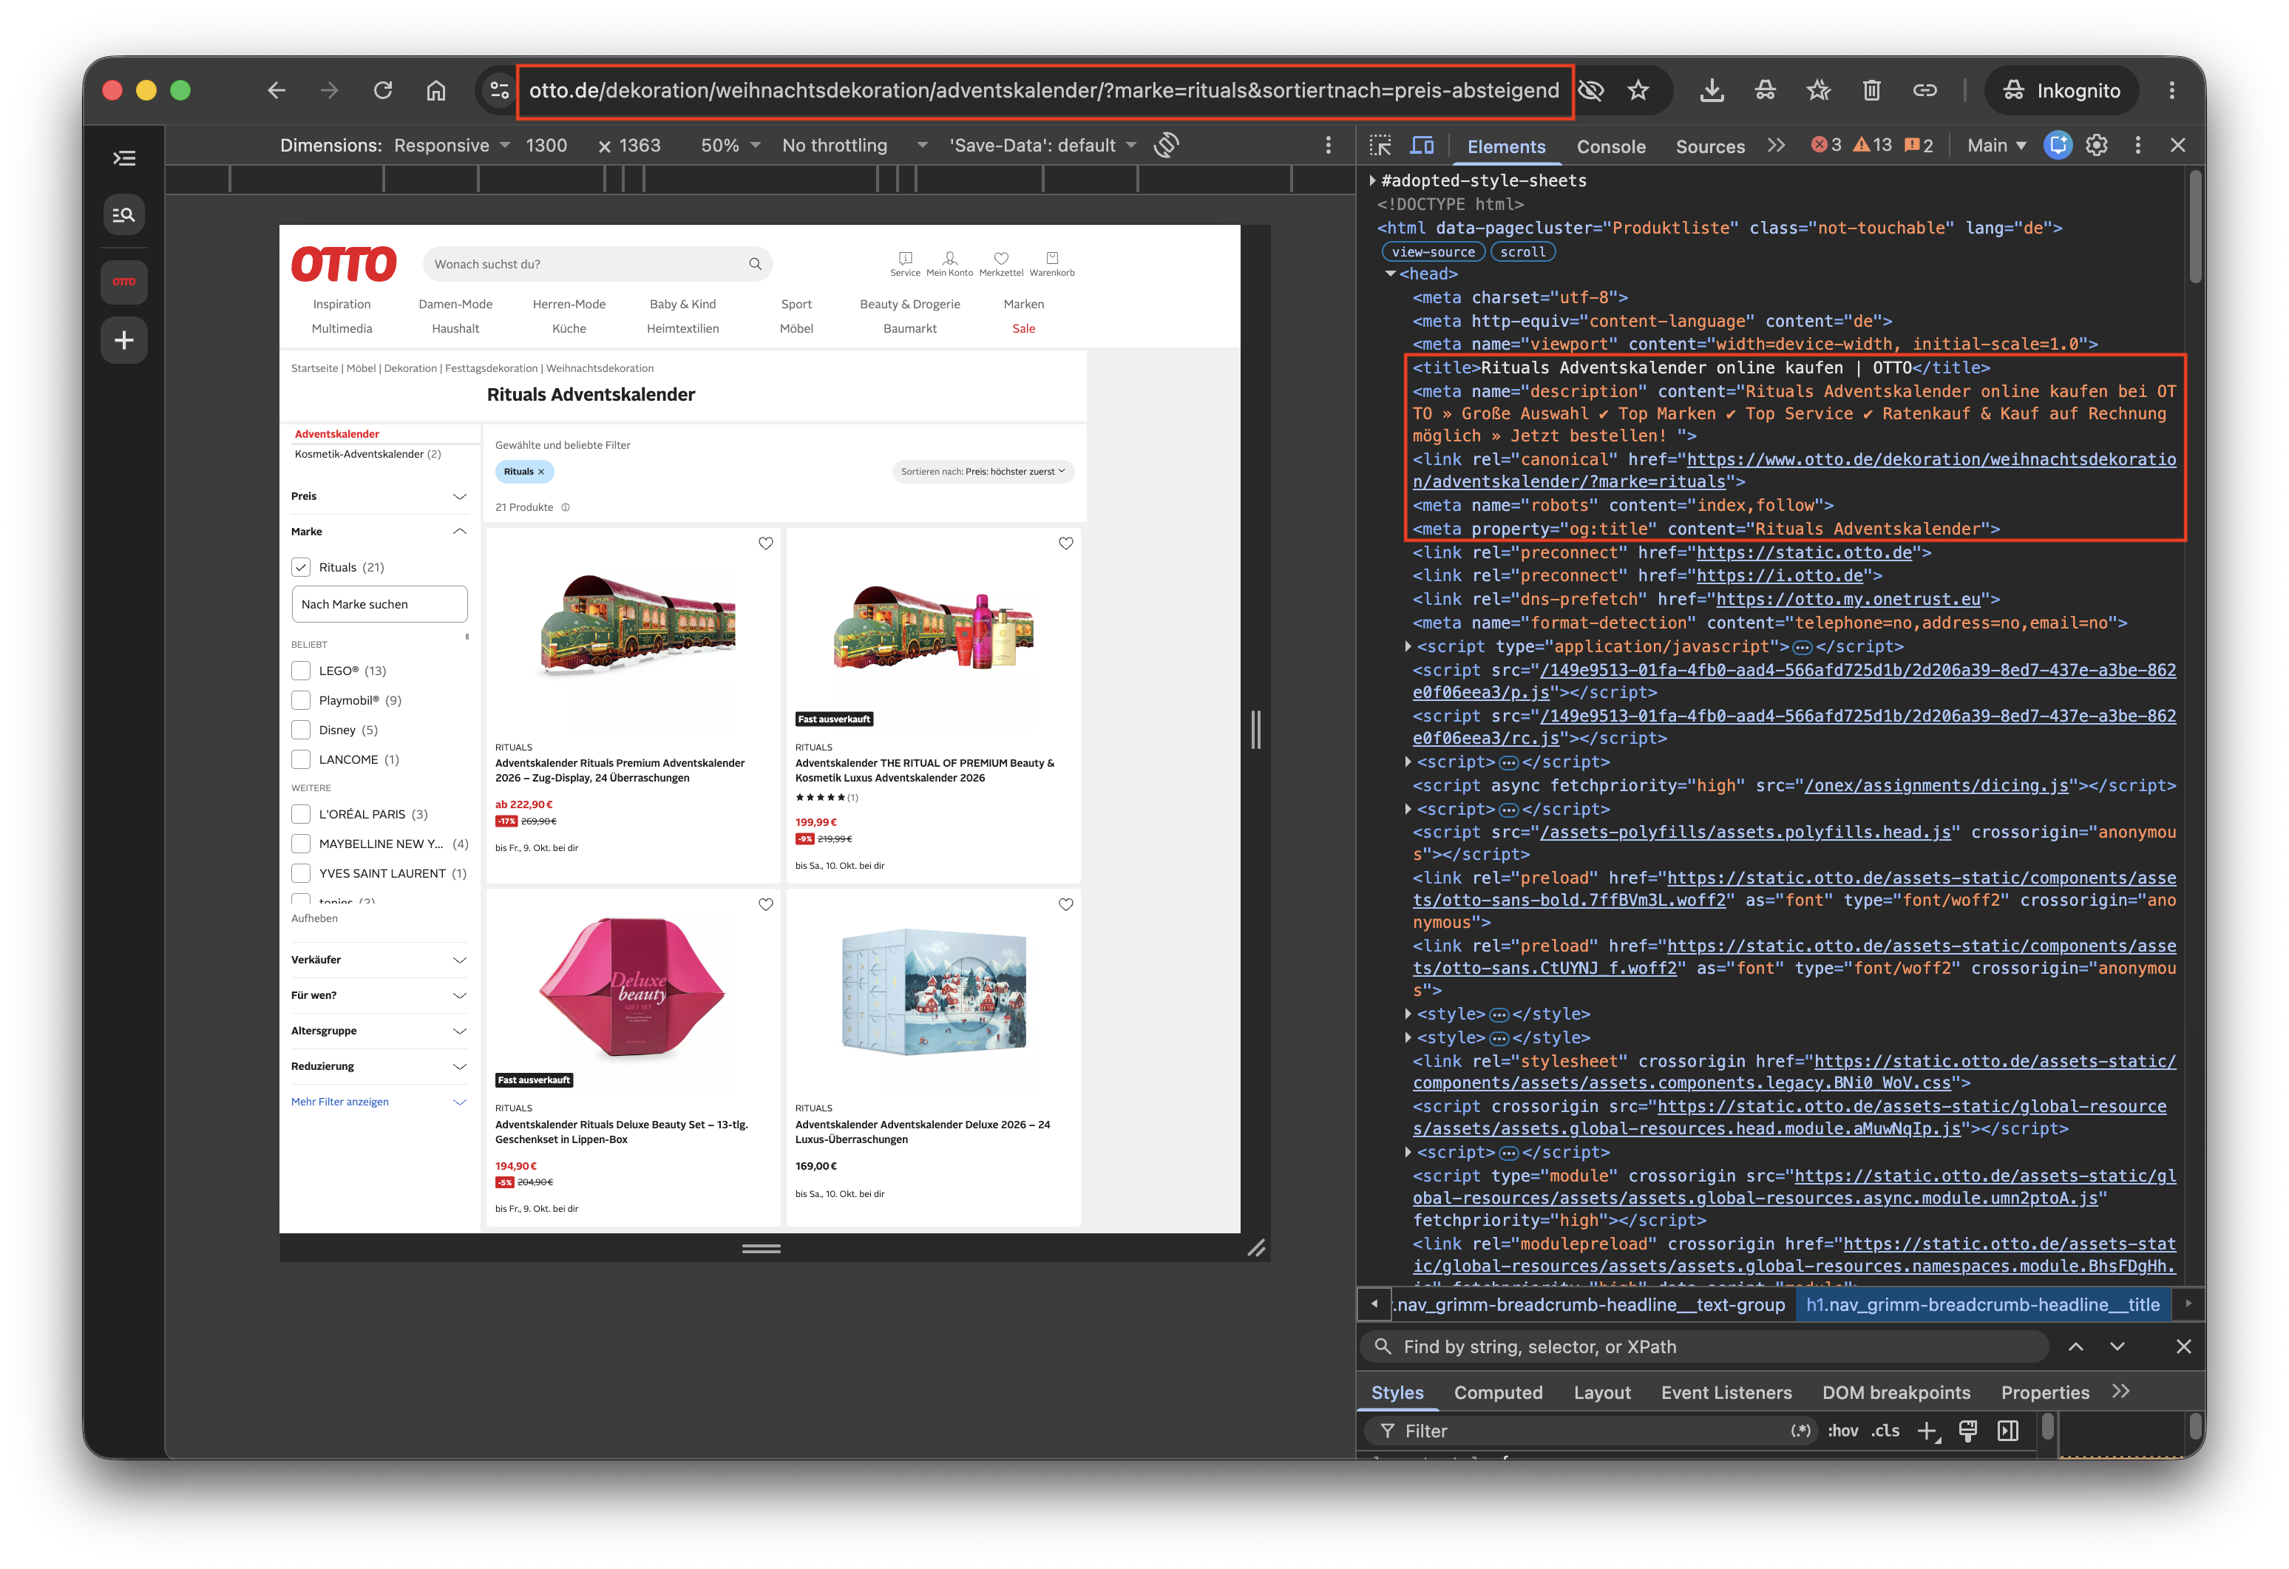Viewport: 2289px width, 1569px height.
Task: Click the Aufheben link under the brand list
Action: tap(314, 919)
